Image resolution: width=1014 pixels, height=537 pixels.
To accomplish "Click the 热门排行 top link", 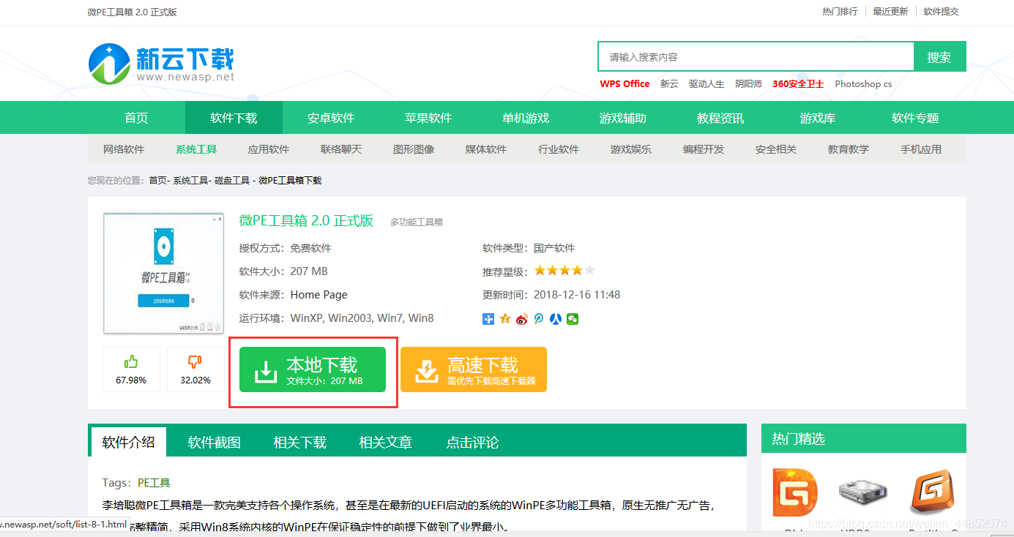I will pyautogui.click(x=840, y=12).
